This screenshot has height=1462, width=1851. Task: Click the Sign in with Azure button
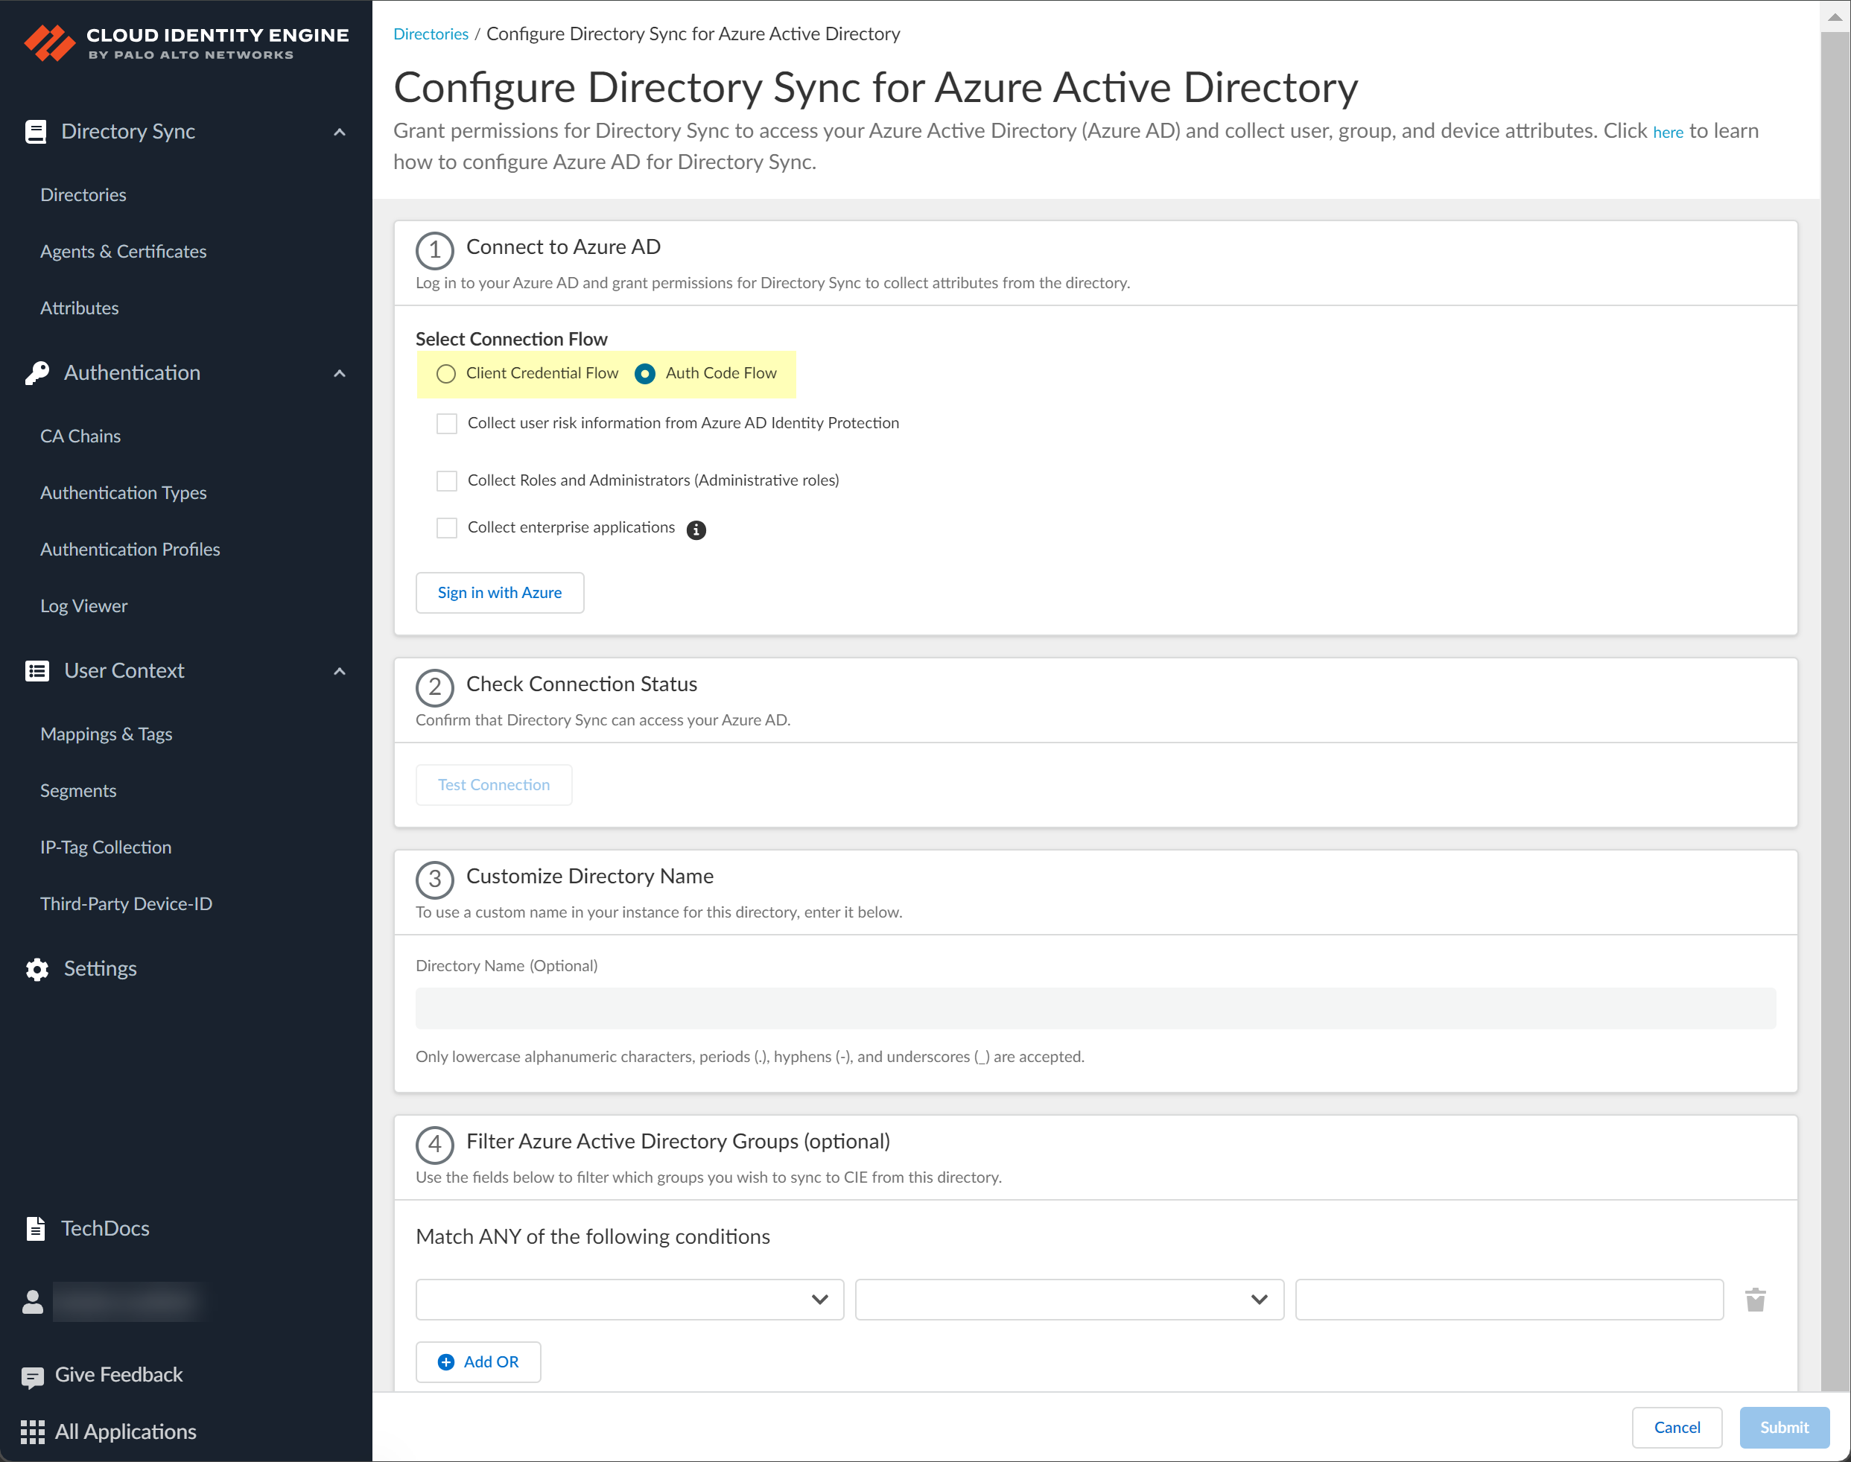click(x=499, y=592)
